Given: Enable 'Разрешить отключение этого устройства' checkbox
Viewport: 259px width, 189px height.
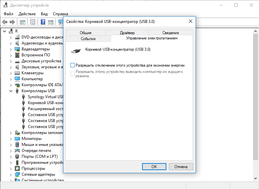Looking at the screenshot, I should 72,65.
